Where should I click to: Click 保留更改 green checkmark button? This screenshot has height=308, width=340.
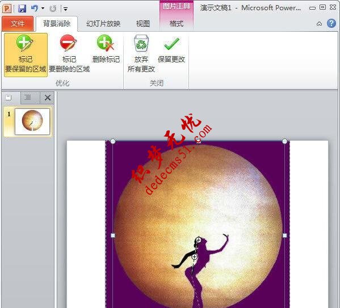tap(171, 50)
